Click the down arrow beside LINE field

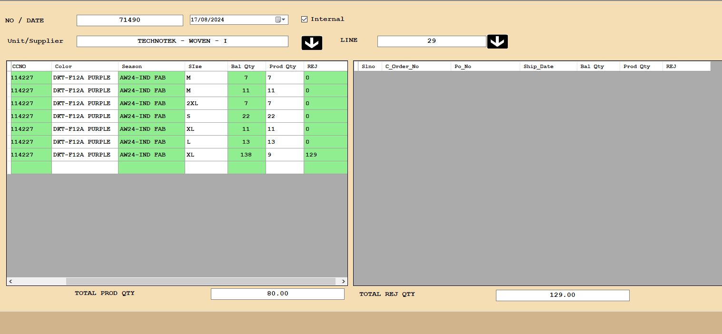497,41
